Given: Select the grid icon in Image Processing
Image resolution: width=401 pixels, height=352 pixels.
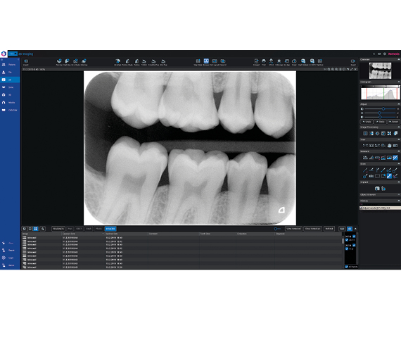Looking at the screenshot, I should click(365, 133).
